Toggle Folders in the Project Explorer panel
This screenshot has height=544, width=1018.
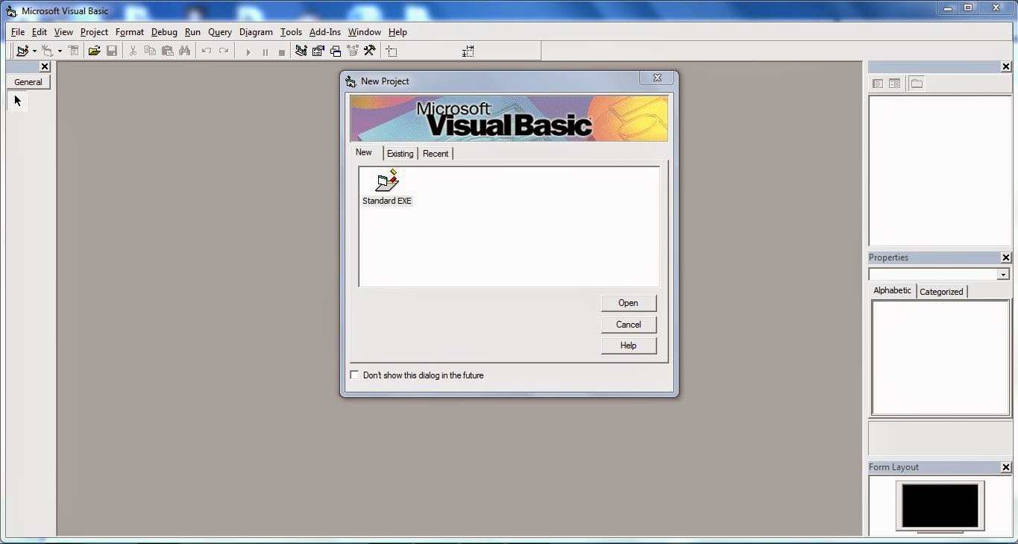[917, 84]
